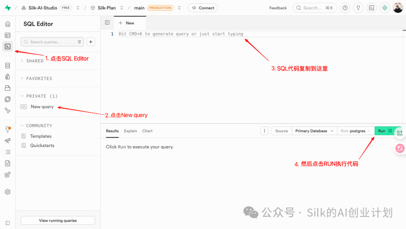
Task: Click the FREE plan badge
Action: (x=66, y=8)
